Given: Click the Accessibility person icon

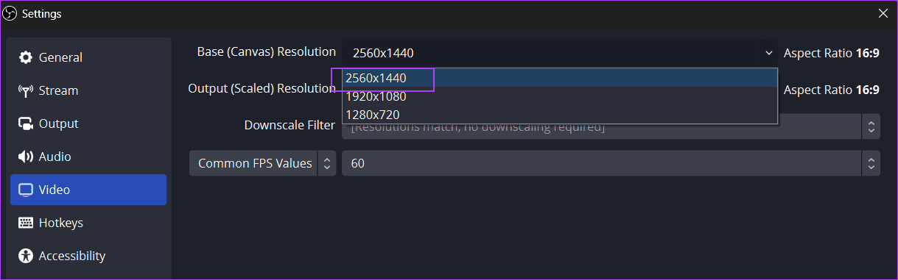Looking at the screenshot, I should 26,256.
